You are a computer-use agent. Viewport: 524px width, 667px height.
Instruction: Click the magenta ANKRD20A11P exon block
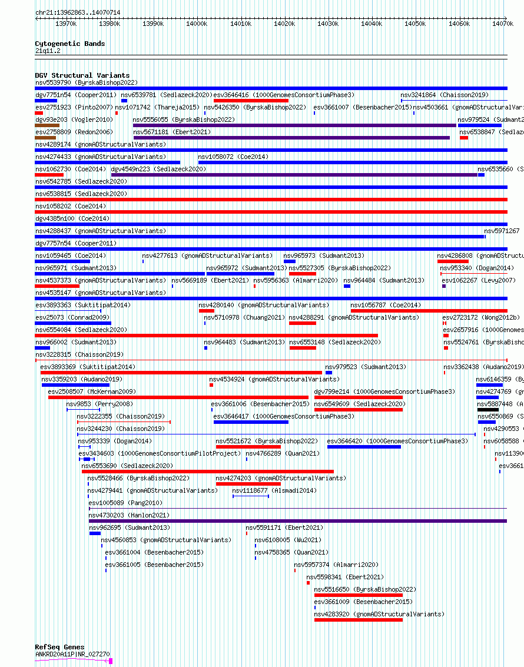pos(111,661)
